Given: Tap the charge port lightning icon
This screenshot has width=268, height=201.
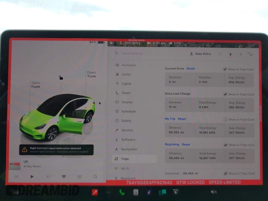Looking at the screenshot, I should coord(100,103).
